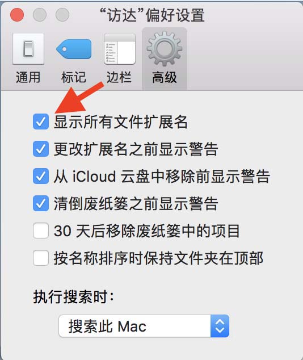This screenshot has width=303, height=360.
Task: Open the 搜索此 Mac dropdown
Action: click(x=144, y=326)
